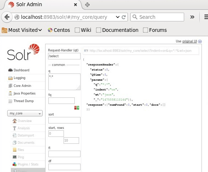208x172 pixels.
Task: Expand the toolbar overflow chevron
Action: (192, 17)
